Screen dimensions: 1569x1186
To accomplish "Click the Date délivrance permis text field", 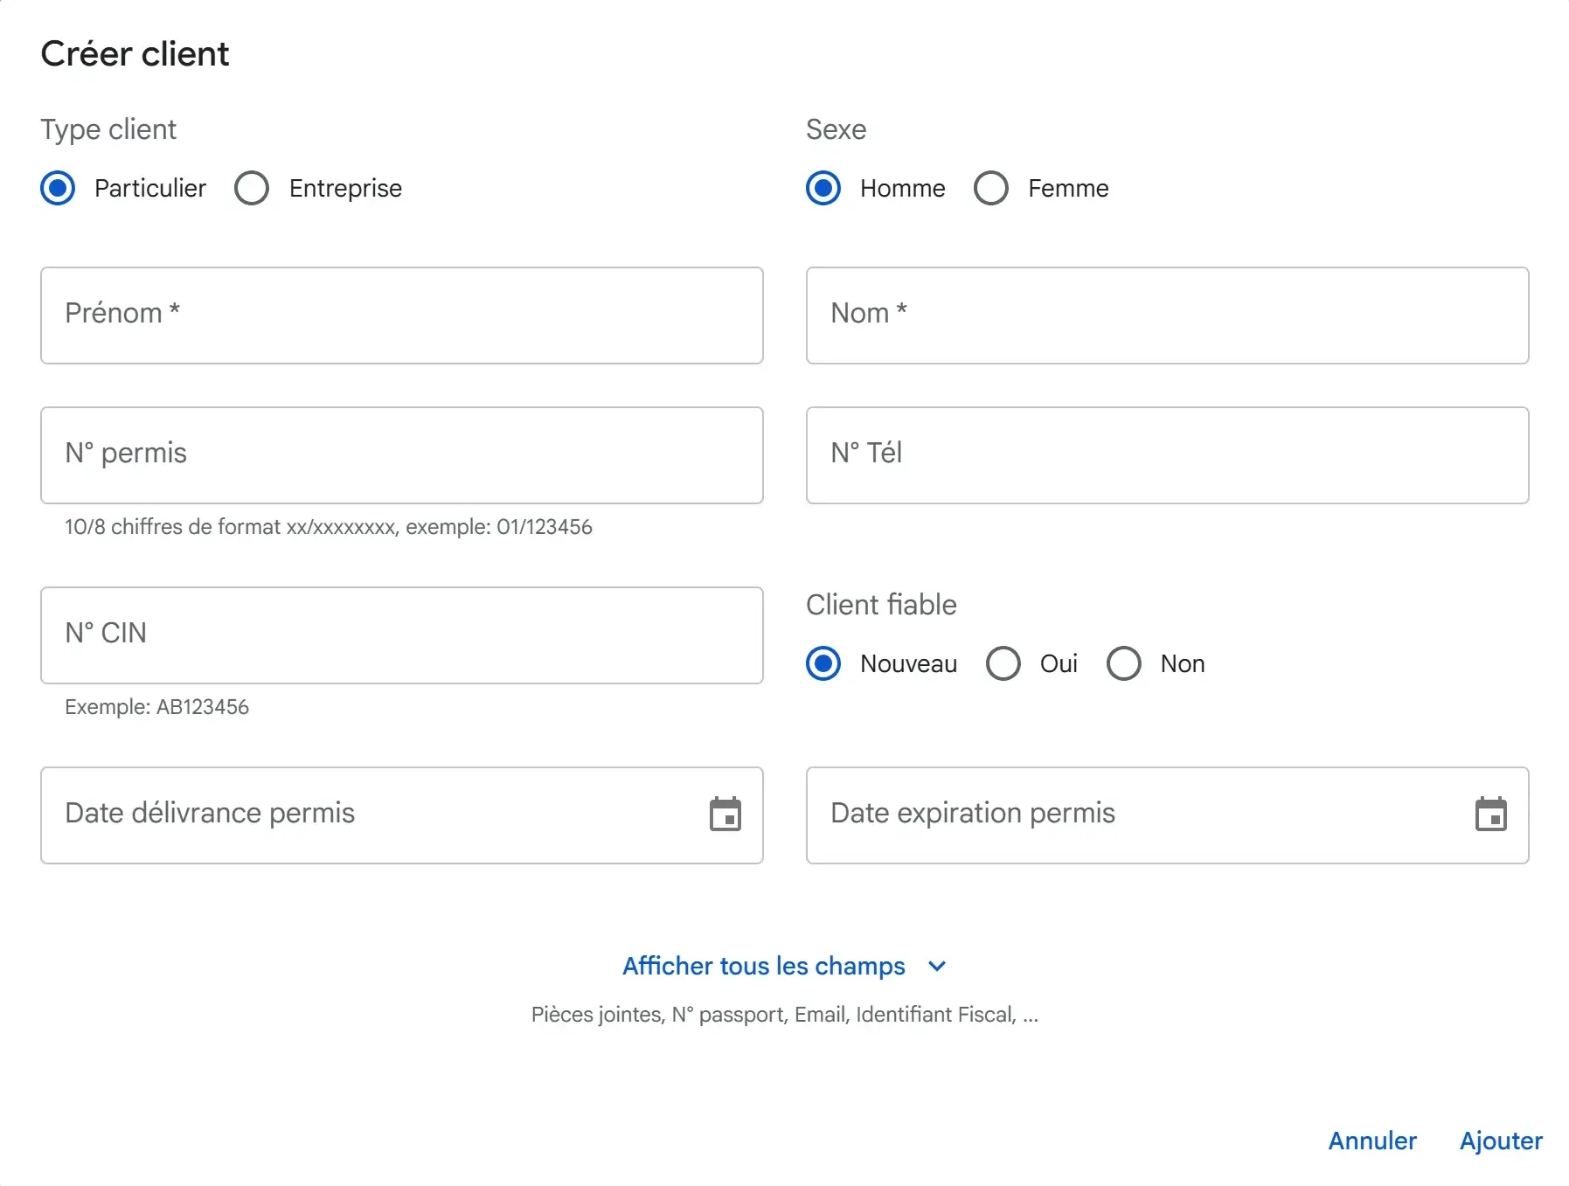I will [367, 815].
